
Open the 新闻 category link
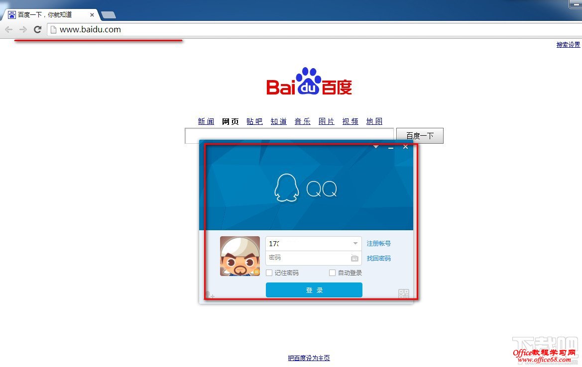206,121
